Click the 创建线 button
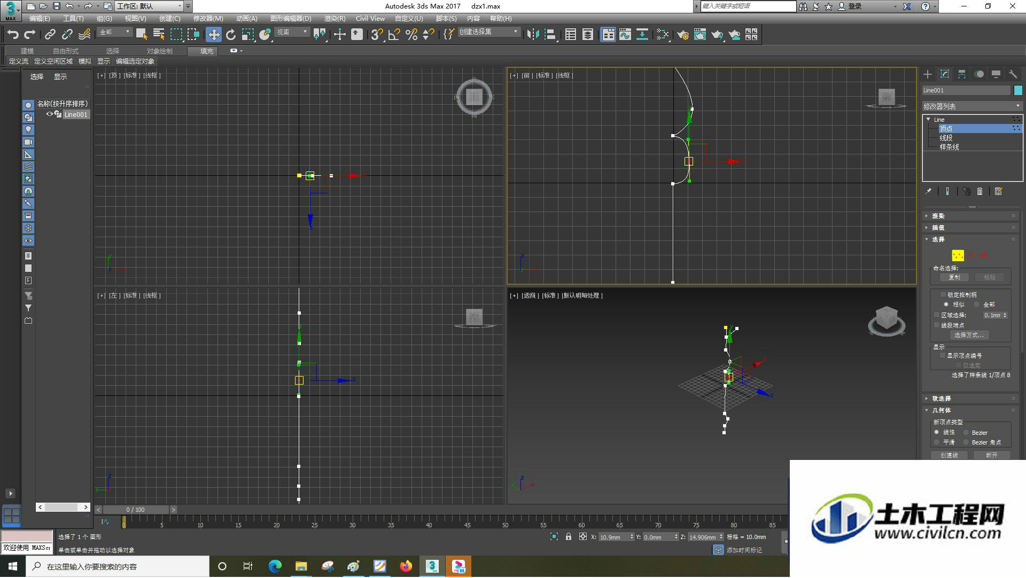Screen dimensions: 1026x578 tap(949, 455)
